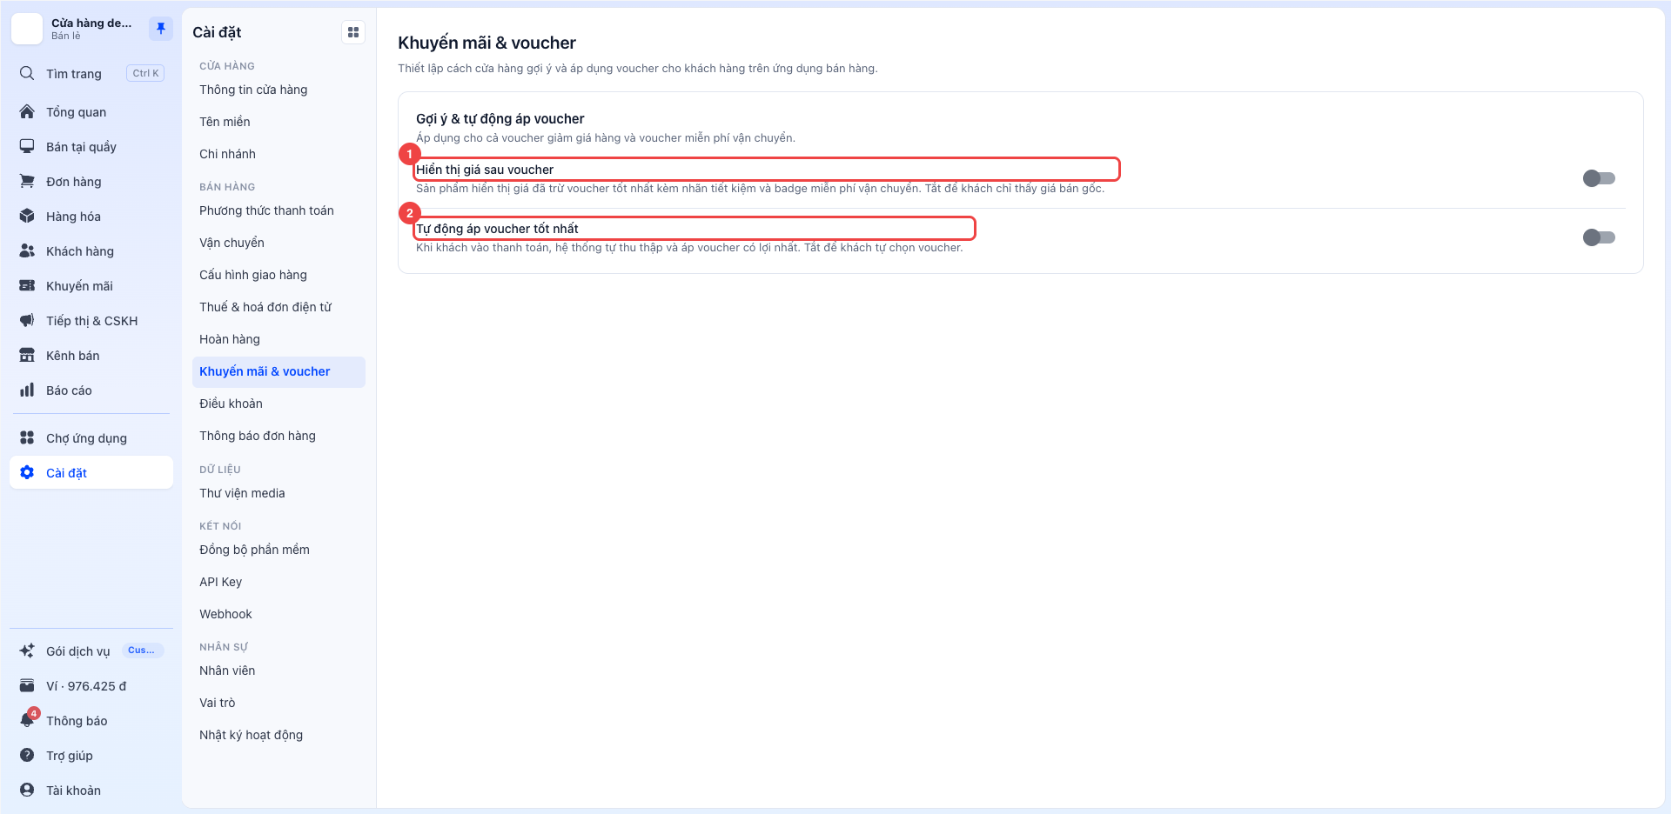This screenshot has height=814, width=1671.
Task: Open the Vai trò settings page
Action: click(278, 703)
